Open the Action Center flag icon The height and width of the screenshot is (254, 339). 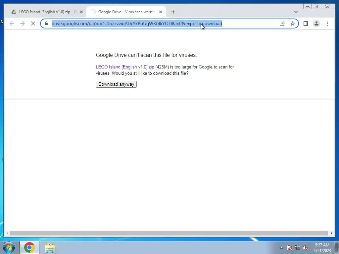(289, 248)
